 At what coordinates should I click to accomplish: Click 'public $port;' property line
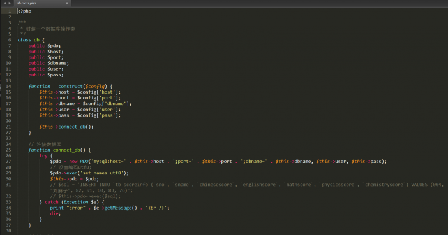(46, 57)
